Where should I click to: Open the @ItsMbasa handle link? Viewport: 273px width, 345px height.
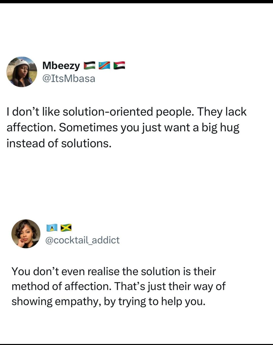point(69,79)
